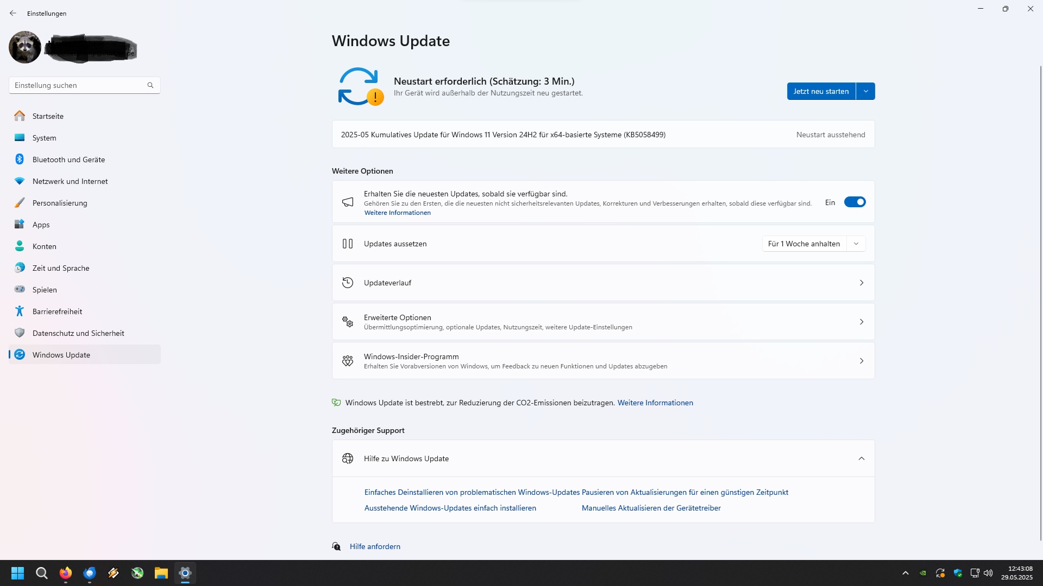
Task: Click the Barrierefreiheit accessibility icon
Action: tap(20, 311)
